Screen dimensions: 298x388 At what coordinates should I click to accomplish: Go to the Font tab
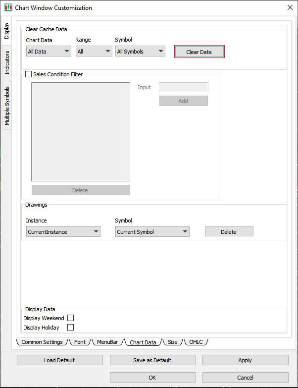[x=80, y=342]
